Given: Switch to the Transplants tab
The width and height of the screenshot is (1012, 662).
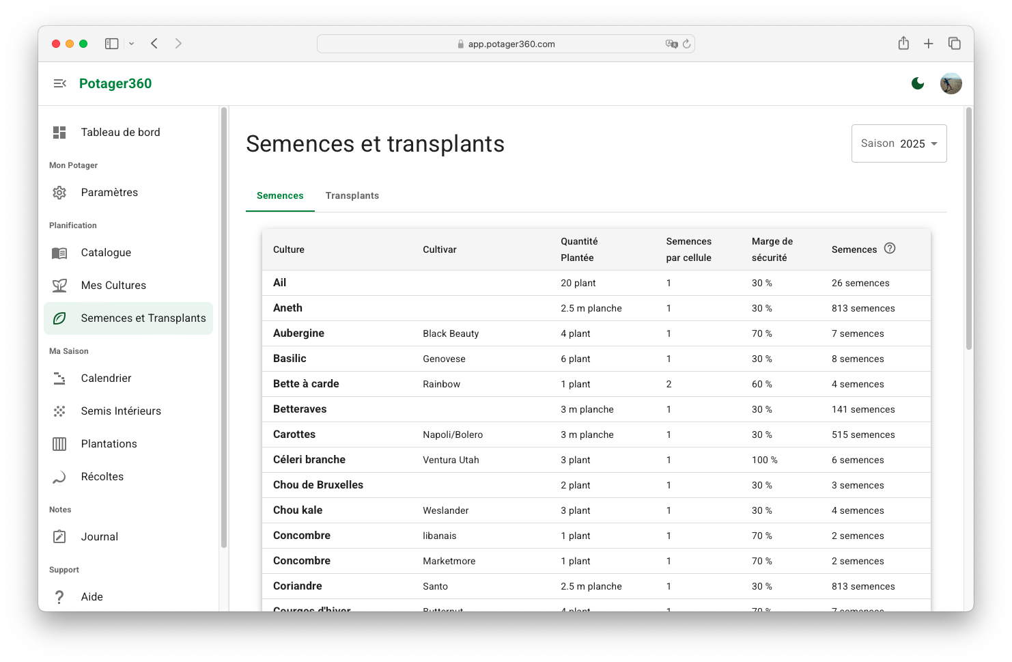Looking at the screenshot, I should pos(352,195).
